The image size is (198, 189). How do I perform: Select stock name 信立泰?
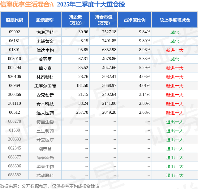pyautogui.click(x=45, y=68)
